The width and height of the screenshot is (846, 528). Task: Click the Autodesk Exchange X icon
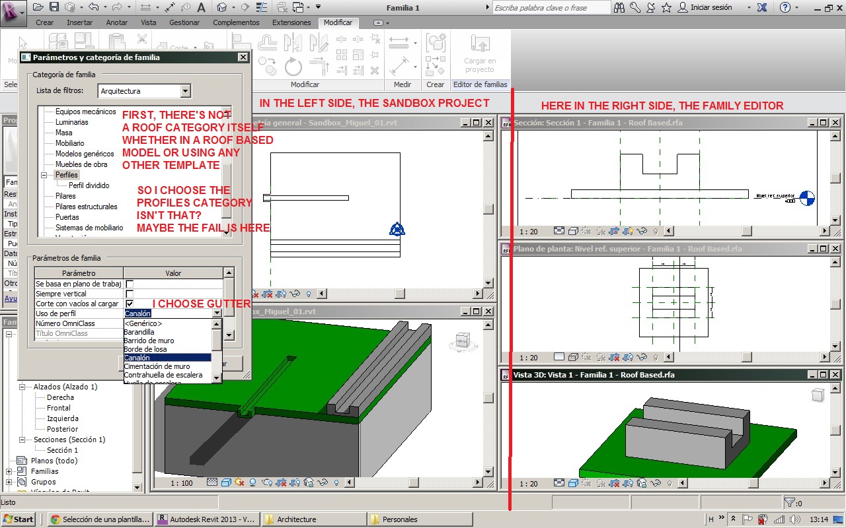pyautogui.click(x=762, y=7)
